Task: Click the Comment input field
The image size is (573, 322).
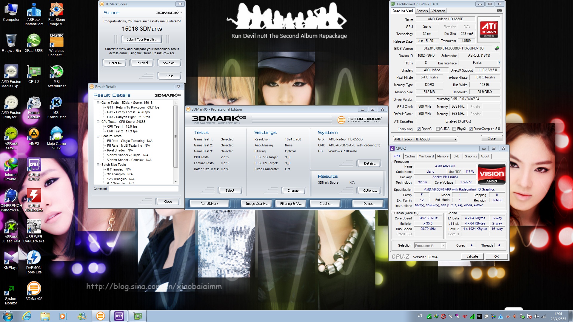Action: 144,189
